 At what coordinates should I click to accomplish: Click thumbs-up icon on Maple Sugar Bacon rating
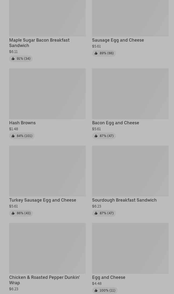[x=13, y=59]
